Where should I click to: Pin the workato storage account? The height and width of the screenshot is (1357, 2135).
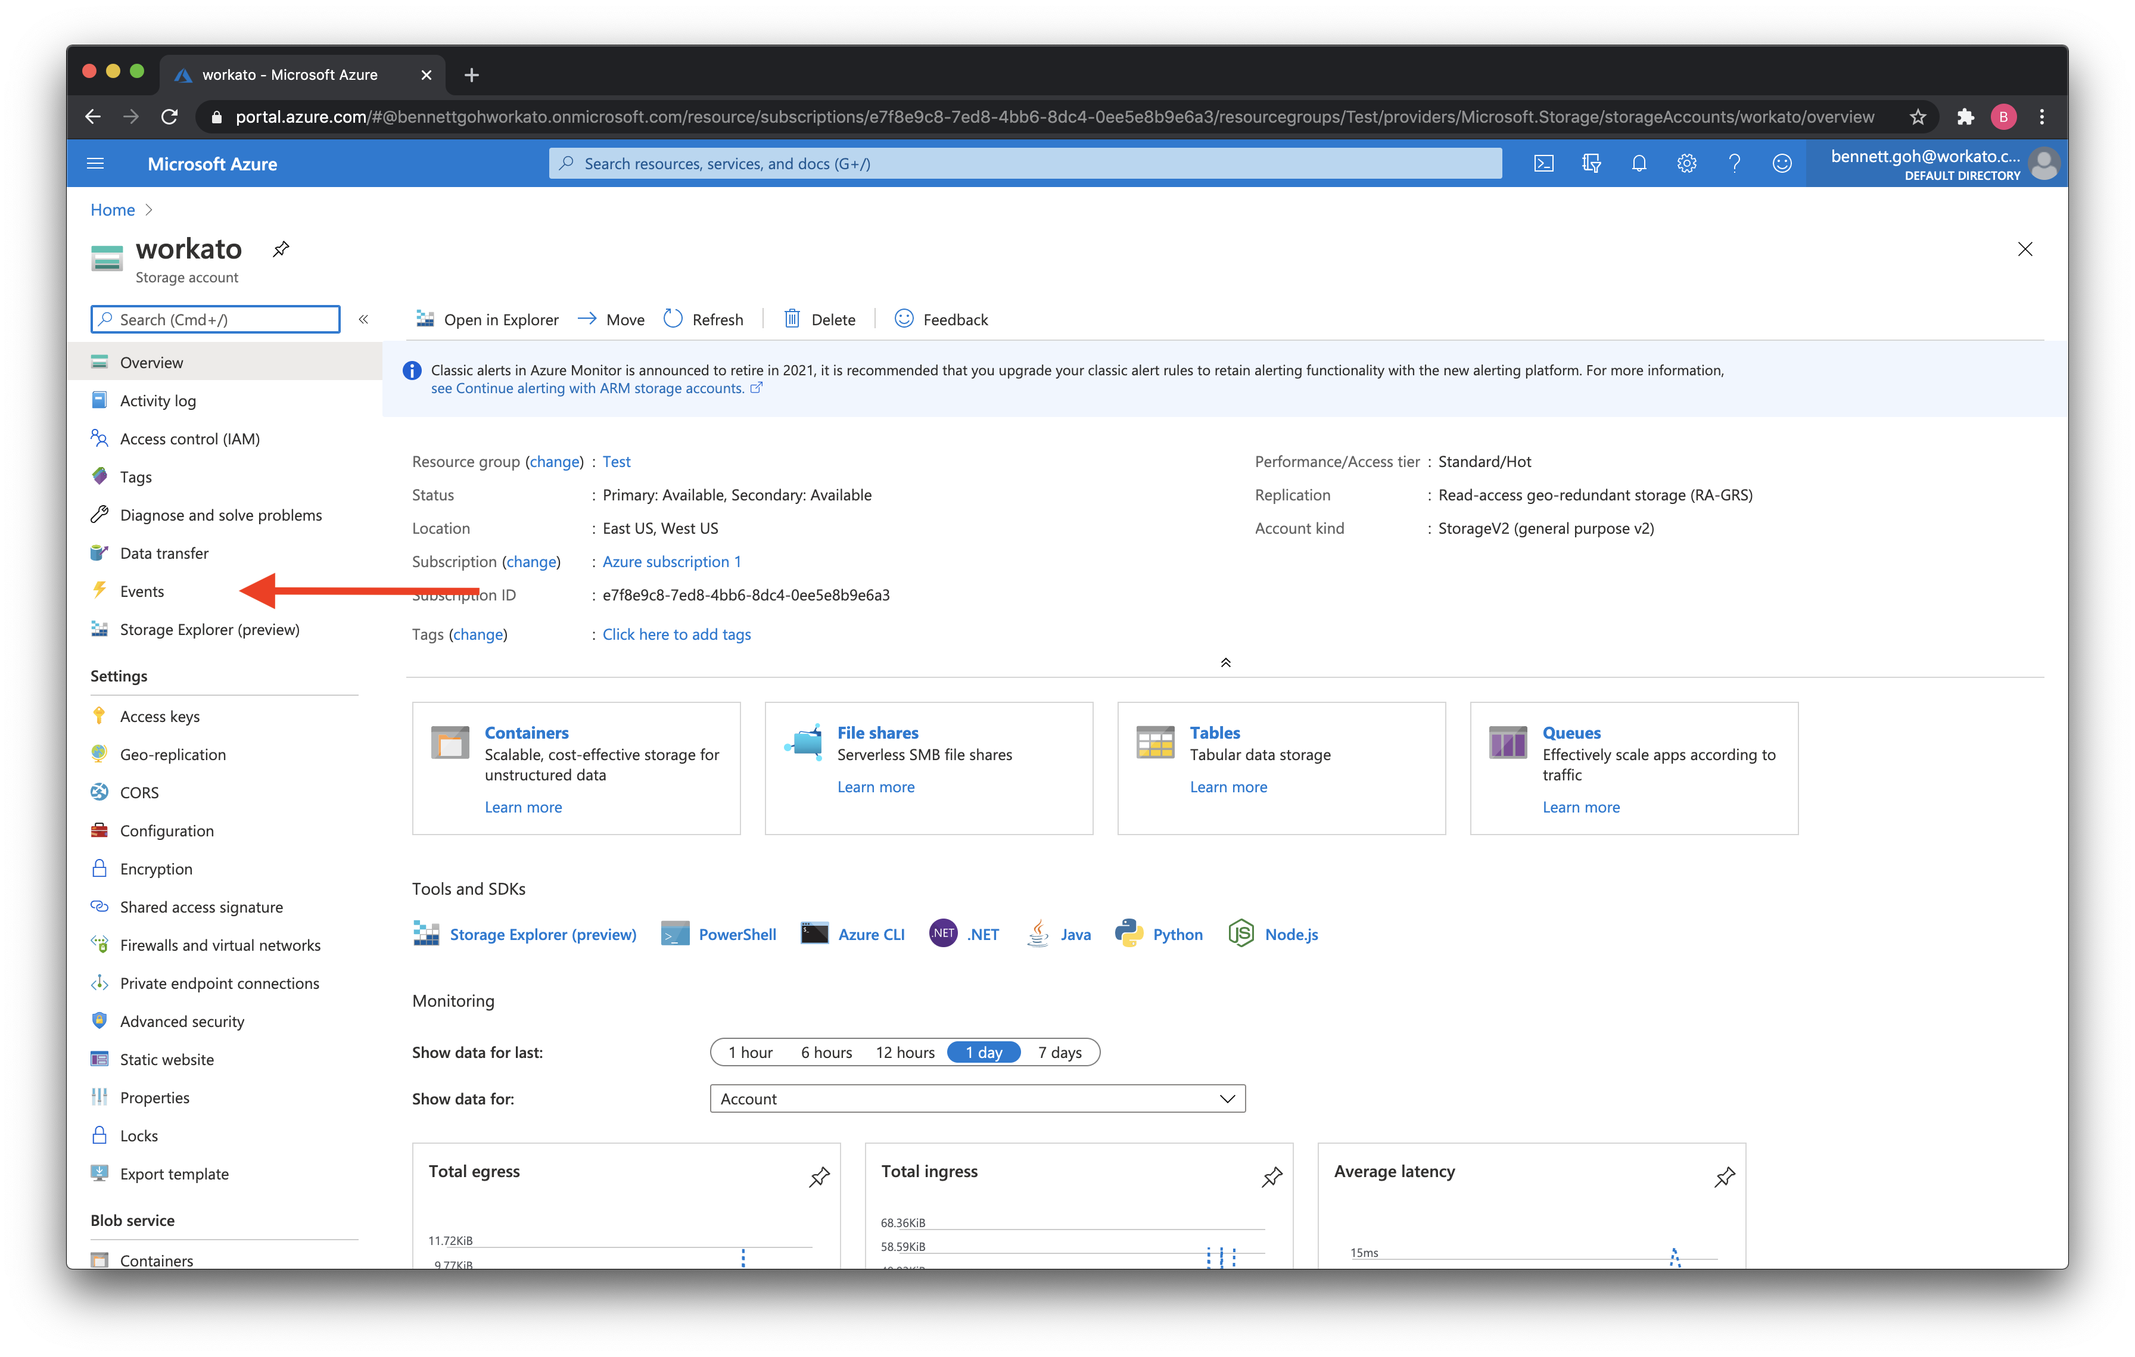point(281,249)
